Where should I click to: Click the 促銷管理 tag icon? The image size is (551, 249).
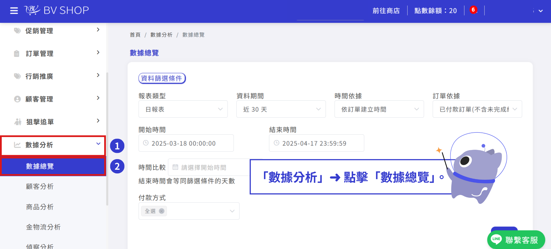point(18,31)
